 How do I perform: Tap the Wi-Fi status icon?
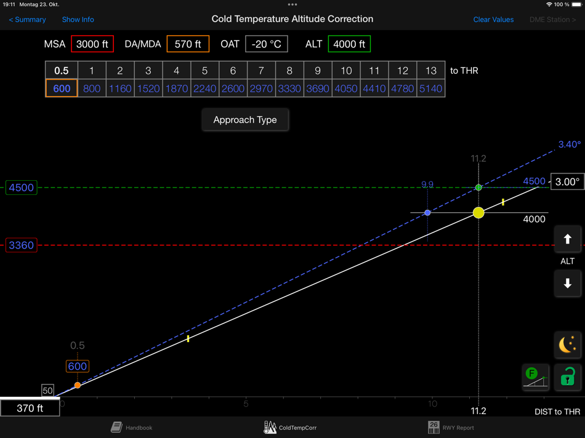[549, 4]
